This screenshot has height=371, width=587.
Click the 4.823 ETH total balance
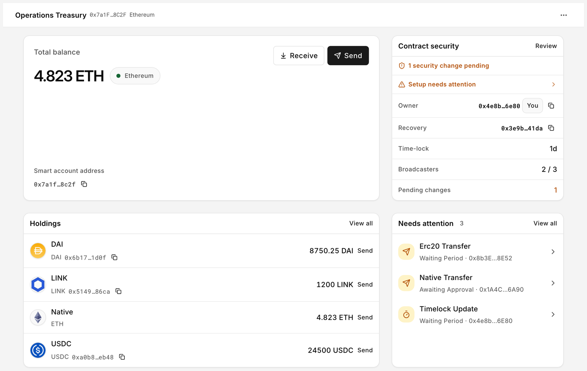69,76
